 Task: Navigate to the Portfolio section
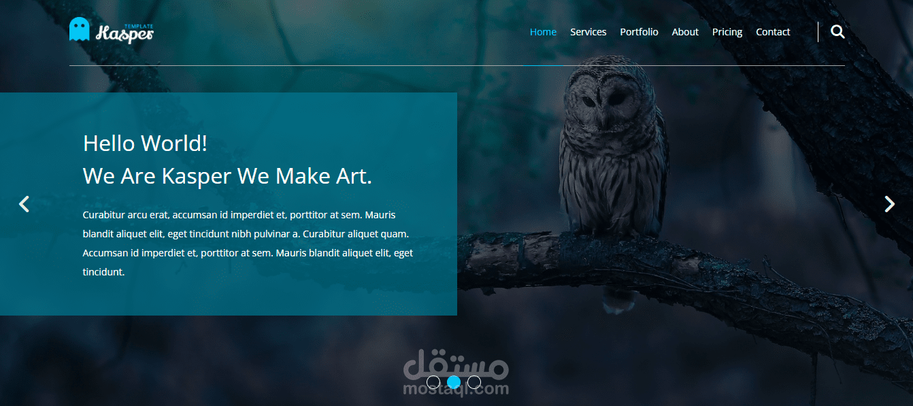[639, 32]
